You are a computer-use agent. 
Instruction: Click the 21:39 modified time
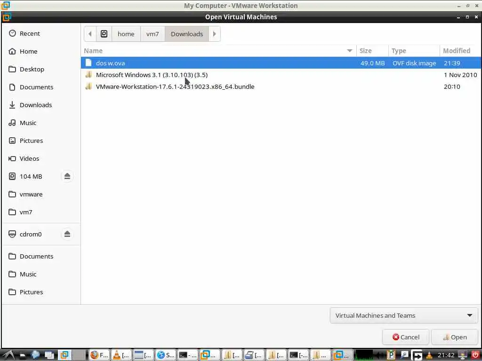click(452, 63)
